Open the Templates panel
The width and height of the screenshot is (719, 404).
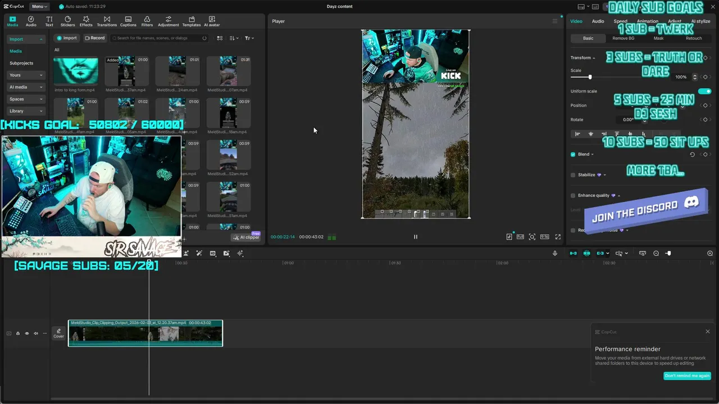(192, 21)
